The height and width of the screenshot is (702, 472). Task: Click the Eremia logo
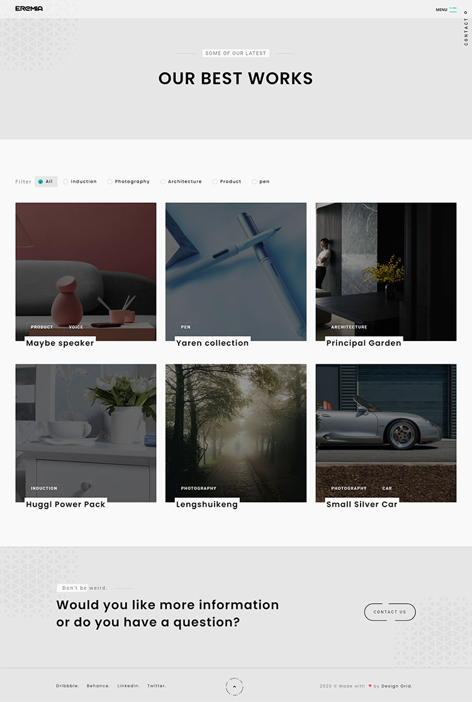point(29,9)
